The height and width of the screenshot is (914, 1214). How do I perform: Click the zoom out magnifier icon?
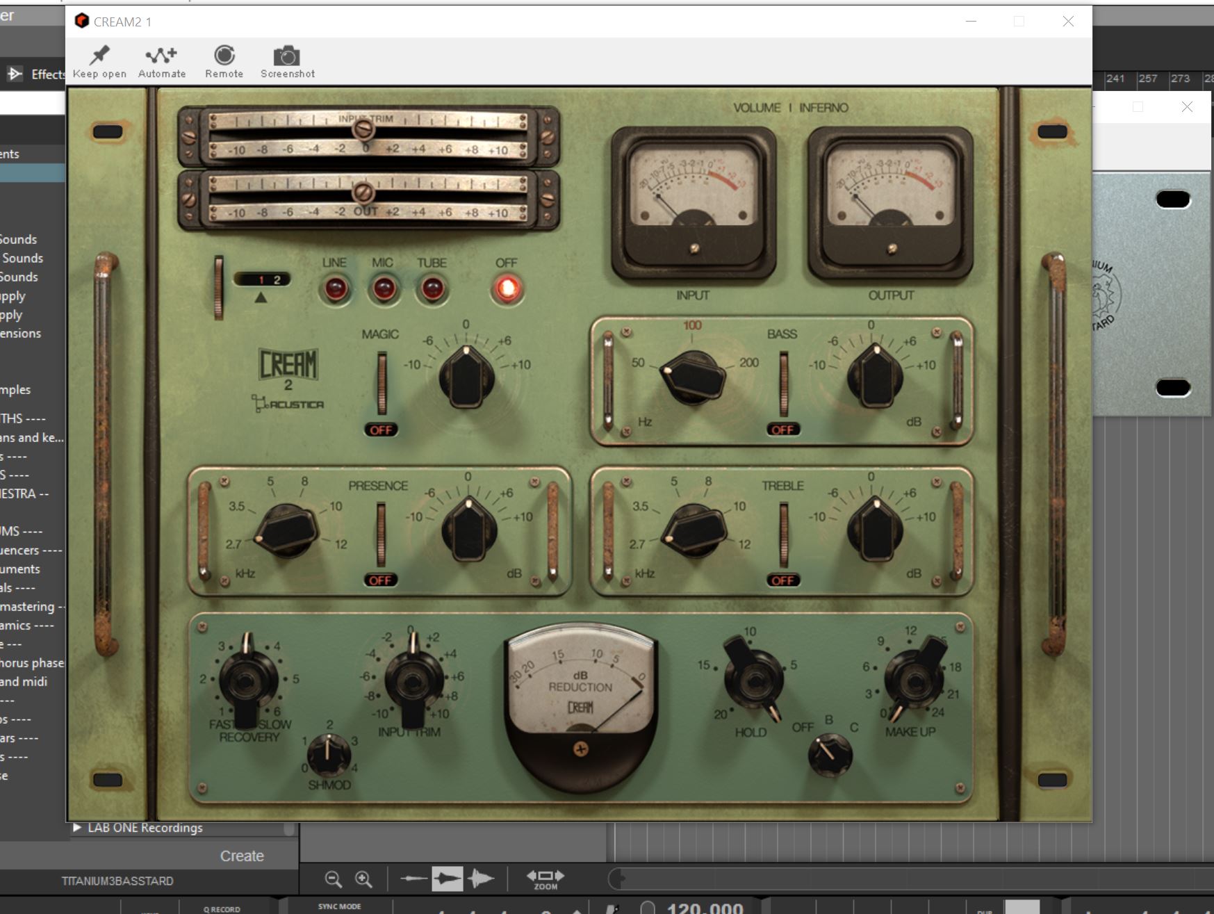pos(334,879)
